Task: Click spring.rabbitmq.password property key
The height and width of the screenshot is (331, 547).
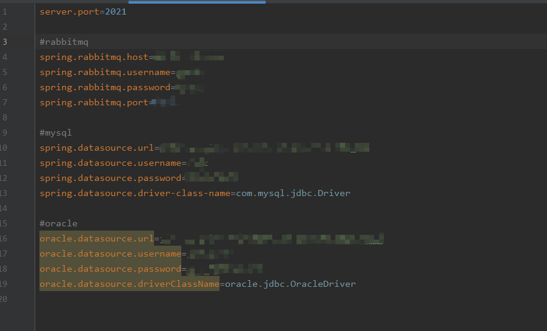Action: click(x=105, y=87)
